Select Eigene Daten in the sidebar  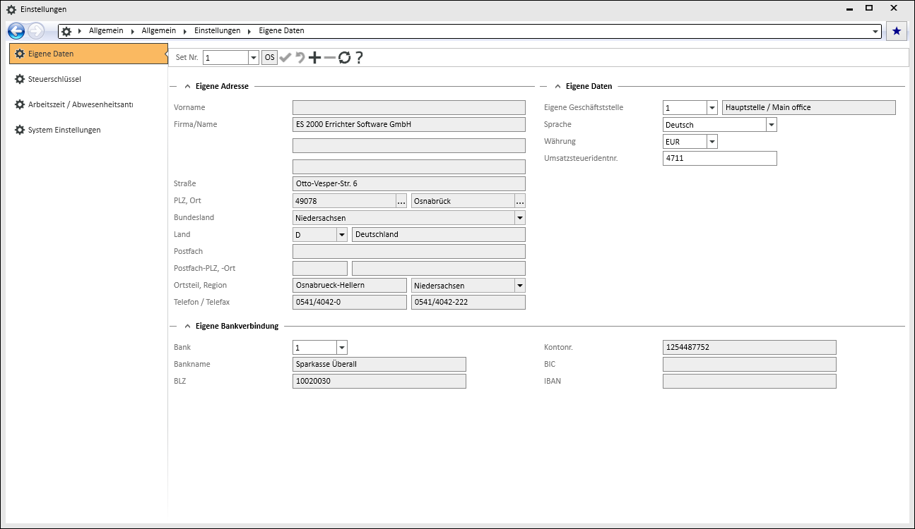(x=88, y=54)
